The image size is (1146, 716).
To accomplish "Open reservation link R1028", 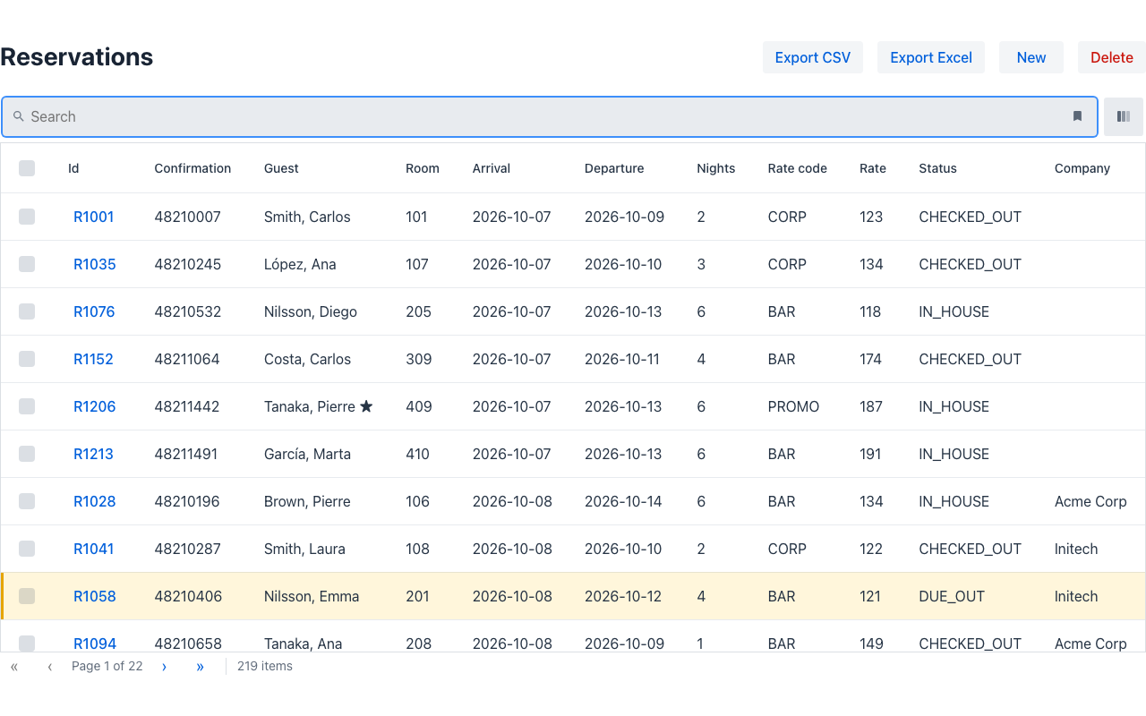I will [95, 501].
